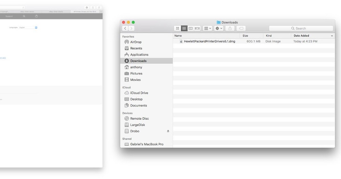The image size is (341, 179).
Task: Open Movies in the Finder sidebar
Action: [x=146, y=80]
